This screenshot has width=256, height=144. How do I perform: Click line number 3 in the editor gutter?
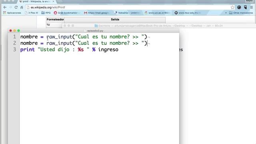14,50
